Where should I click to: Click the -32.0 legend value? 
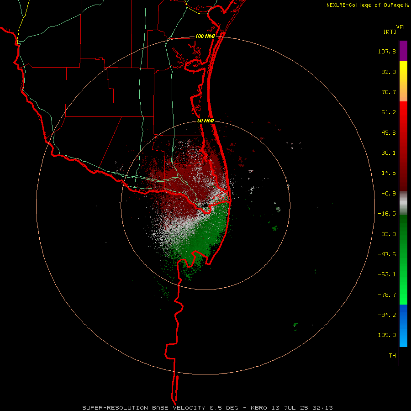[x=387, y=234]
